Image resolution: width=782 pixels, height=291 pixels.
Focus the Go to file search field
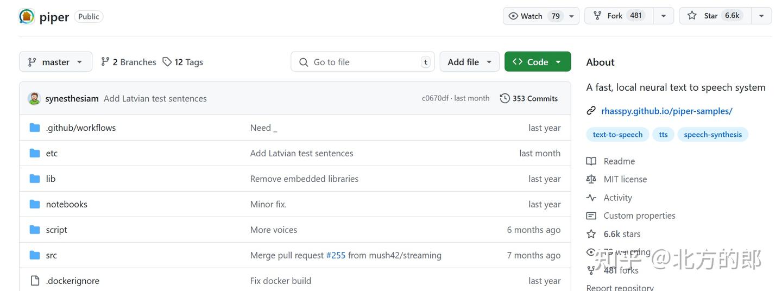click(x=363, y=62)
